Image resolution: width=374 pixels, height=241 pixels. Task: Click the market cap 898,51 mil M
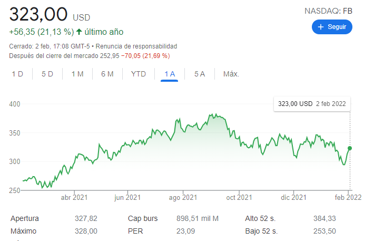(198, 218)
